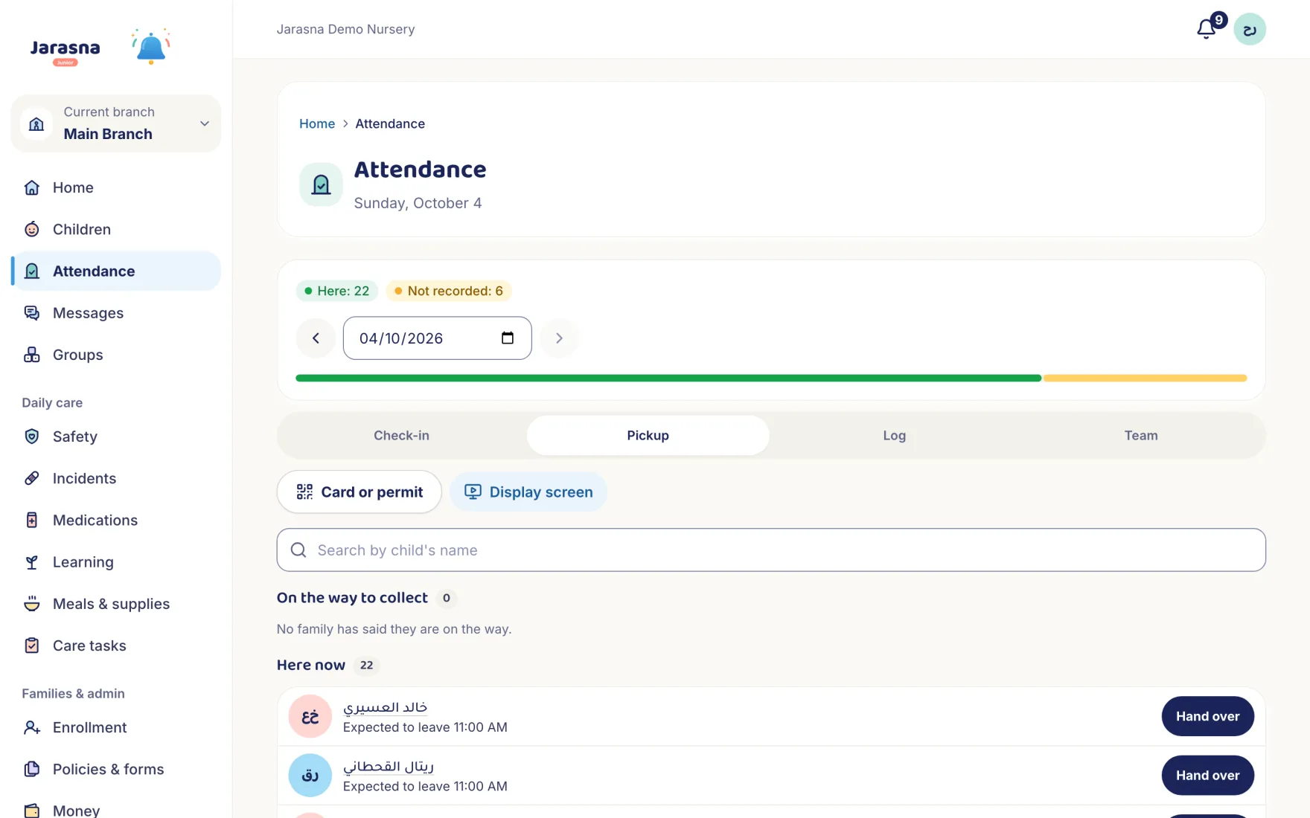Open the calendar picker icon in date field
The image size is (1310, 818).
508,338
